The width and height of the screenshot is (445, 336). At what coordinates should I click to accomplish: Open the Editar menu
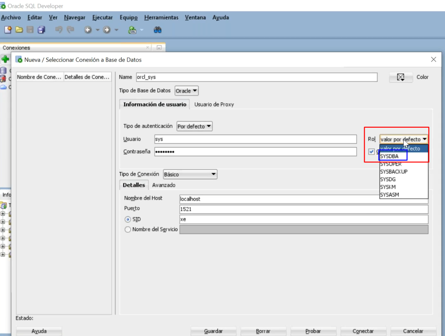coord(35,17)
